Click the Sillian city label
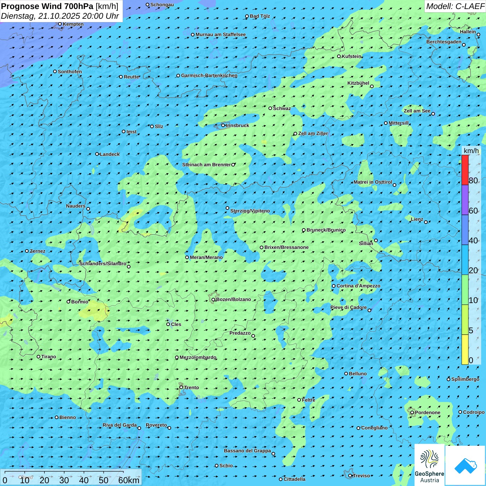Image resolution: width=486 pixels, height=486 pixels. 366,243
